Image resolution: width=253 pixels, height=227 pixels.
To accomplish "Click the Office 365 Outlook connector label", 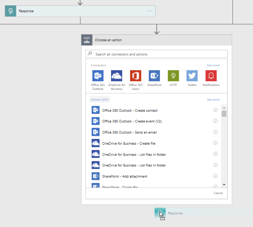I will click(98, 87).
